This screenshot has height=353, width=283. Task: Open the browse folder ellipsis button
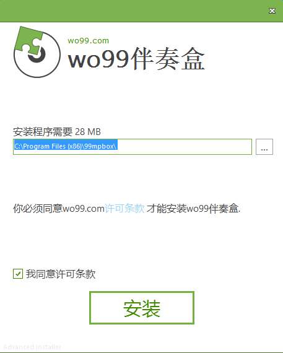coord(264,147)
